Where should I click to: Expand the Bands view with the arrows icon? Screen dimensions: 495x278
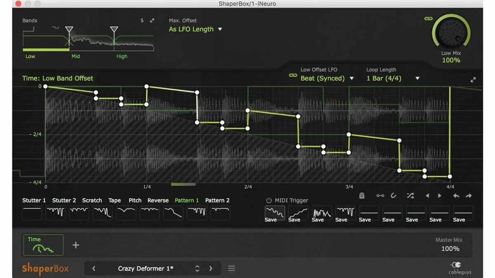[x=152, y=21]
